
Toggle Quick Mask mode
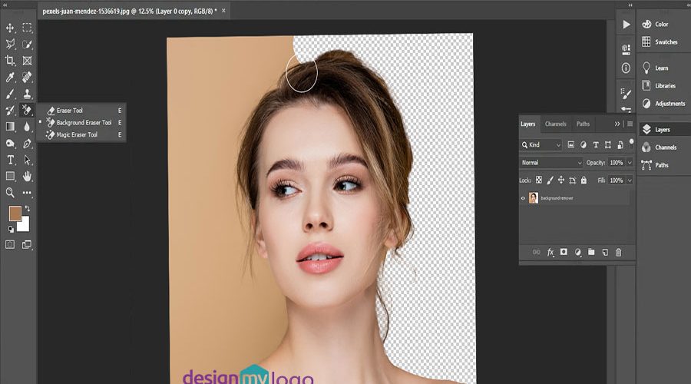click(10, 244)
